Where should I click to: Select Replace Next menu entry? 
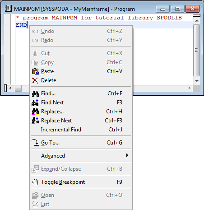pos(81,121)
